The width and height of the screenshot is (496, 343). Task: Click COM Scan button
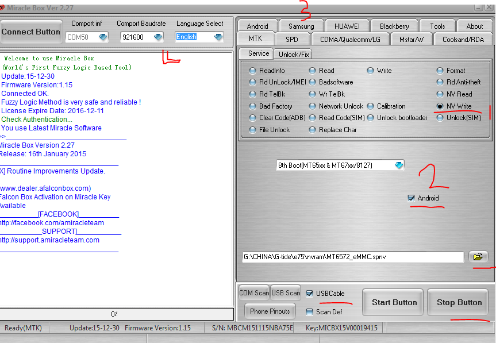[254, 293]
